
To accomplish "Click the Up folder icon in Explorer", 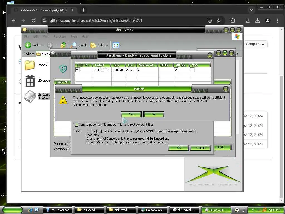I will (63, 45).
